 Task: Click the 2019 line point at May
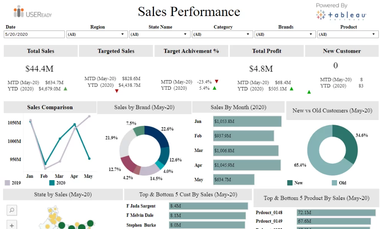(x=89, y=116)
